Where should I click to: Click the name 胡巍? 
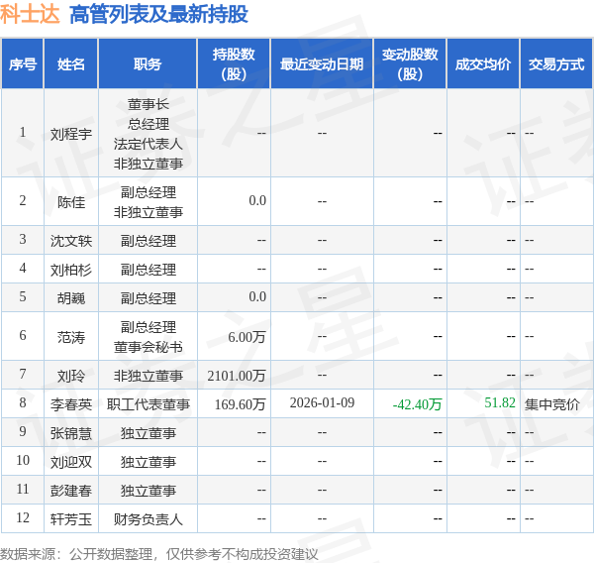click(x=71, y=298)
